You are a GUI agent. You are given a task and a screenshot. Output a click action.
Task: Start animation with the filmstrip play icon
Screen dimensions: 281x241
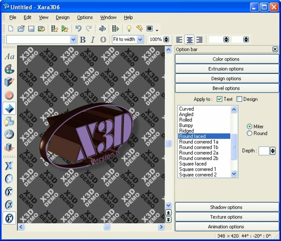(115, 29)
